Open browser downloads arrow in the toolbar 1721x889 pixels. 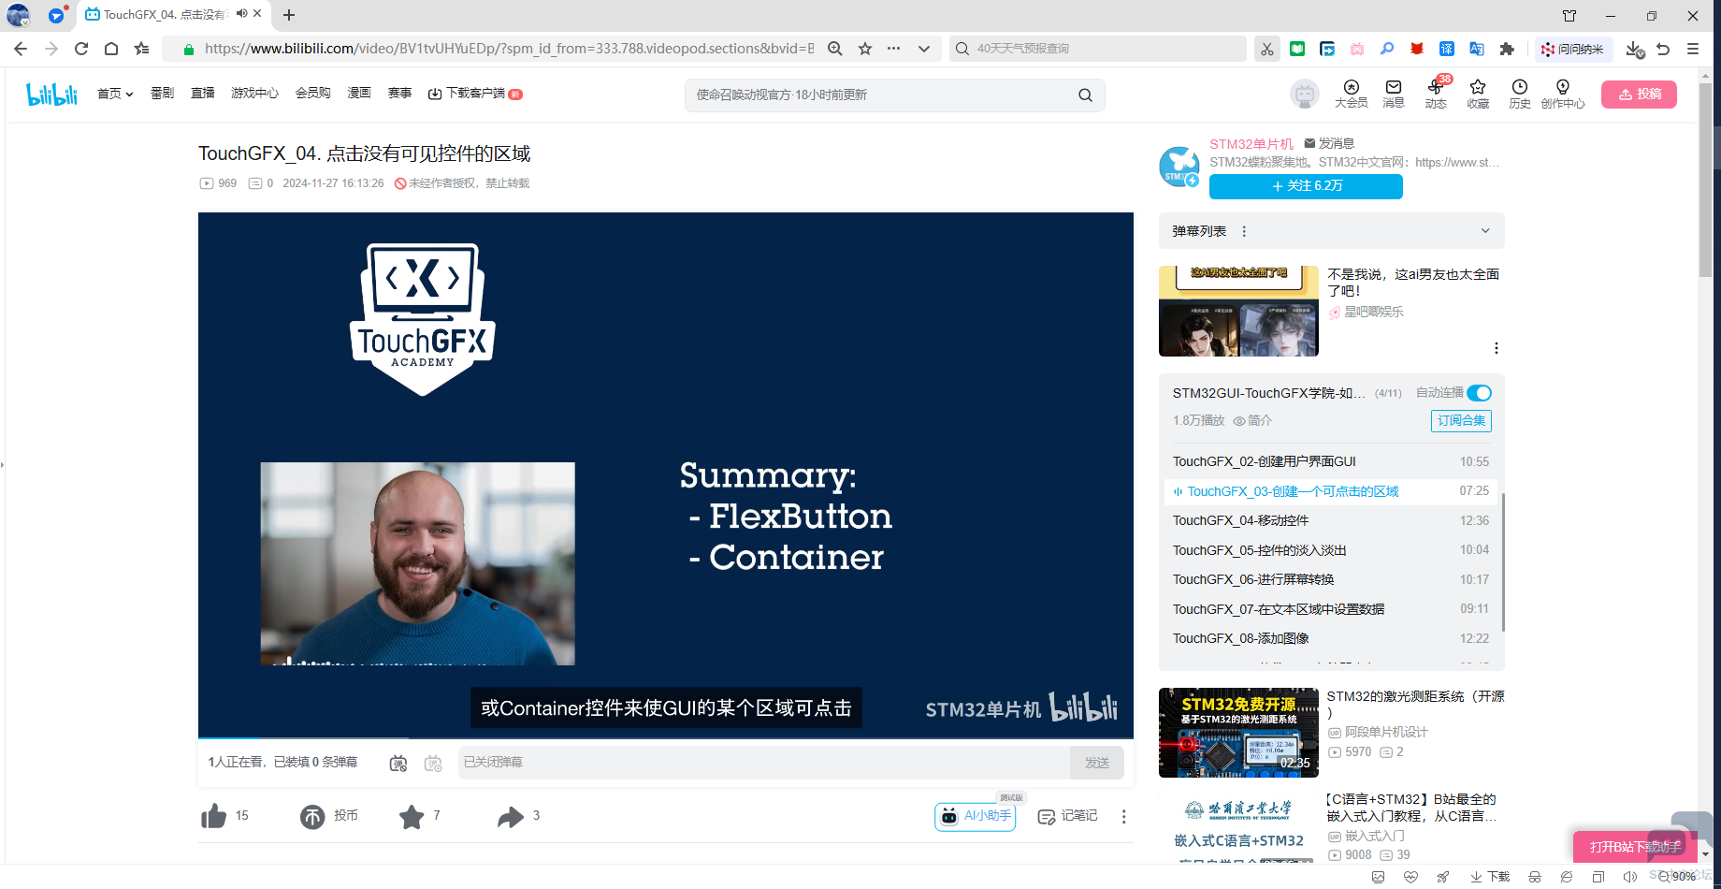pyautogui.click(x=1634, y=49)
